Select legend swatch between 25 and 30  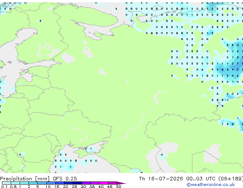[77, 183]
